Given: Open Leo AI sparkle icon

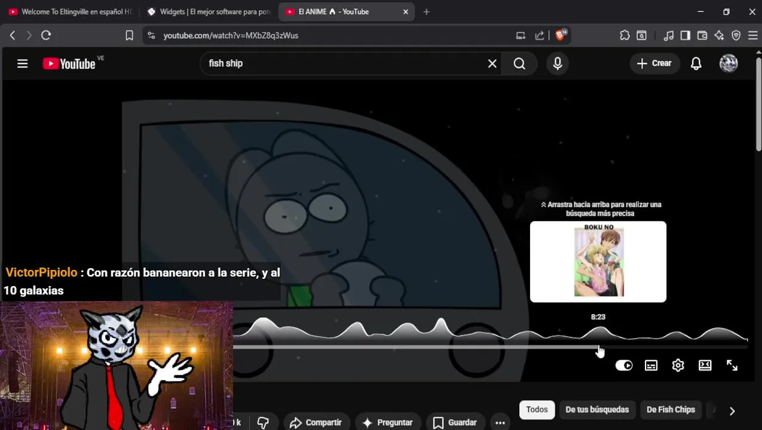Looking at the screenshot, I should (719, 35).
